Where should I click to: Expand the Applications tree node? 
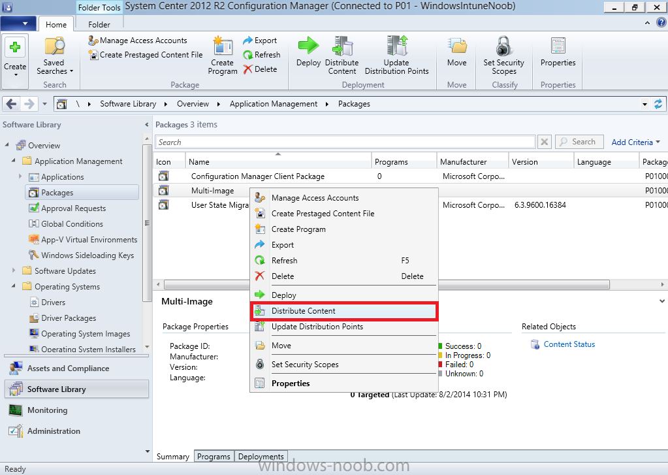click(20, 176)
